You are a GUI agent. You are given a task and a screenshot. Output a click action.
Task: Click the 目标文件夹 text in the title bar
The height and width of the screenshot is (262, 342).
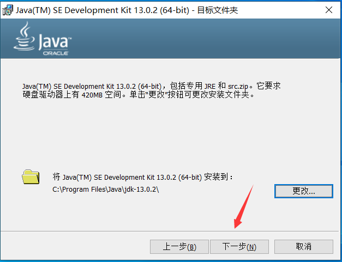pos(218,10)
